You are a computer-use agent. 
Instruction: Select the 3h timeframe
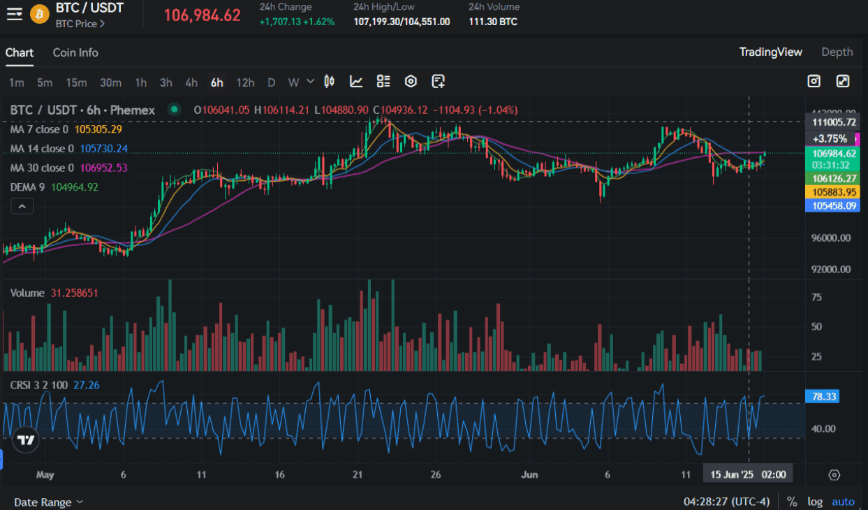click(x=165, y=82)
